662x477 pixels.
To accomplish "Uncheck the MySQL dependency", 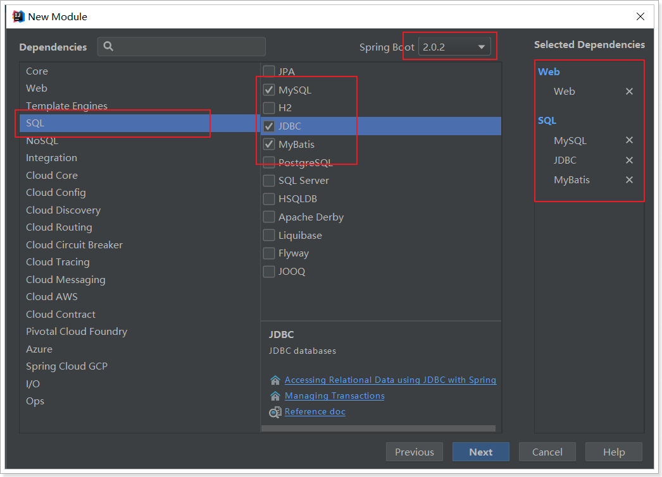I will [x=269, y=90].
